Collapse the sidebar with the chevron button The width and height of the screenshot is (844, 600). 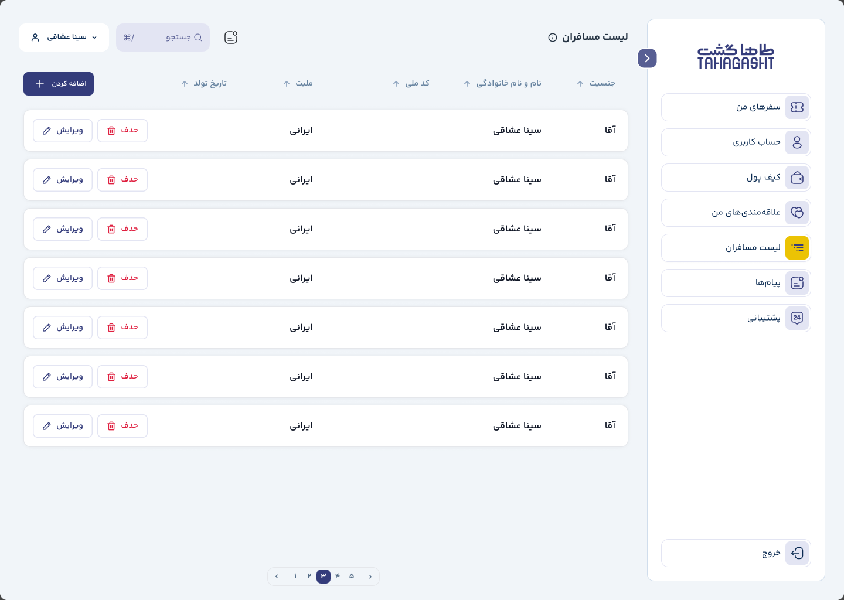coord(647,58)
